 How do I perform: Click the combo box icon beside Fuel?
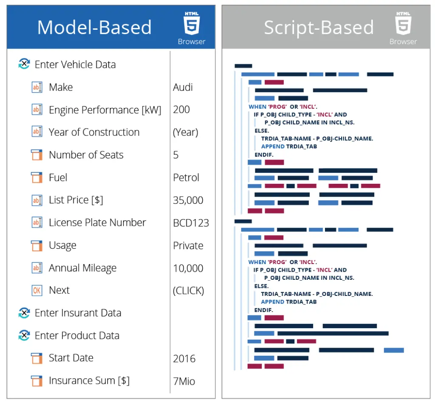point(37,177)
